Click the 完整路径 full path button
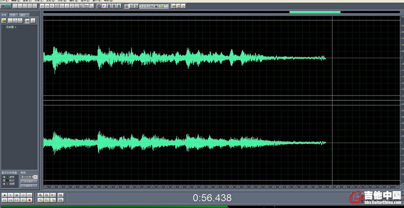 tap(29, 186)
